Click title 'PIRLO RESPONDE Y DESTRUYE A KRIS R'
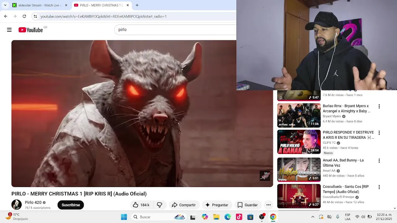The width and height of the screenshot is (397, 223). click(348, 135)
